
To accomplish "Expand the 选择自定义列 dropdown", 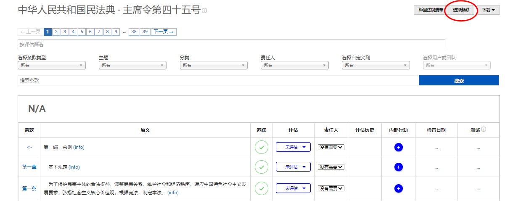I will [x=376, y=66].
